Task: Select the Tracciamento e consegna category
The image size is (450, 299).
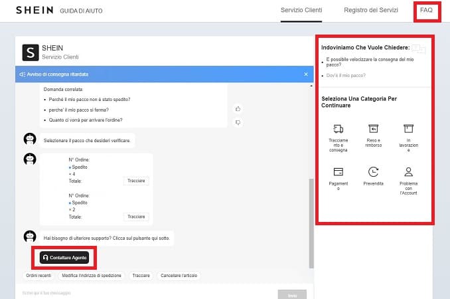Action: click(x=338, y=138)
